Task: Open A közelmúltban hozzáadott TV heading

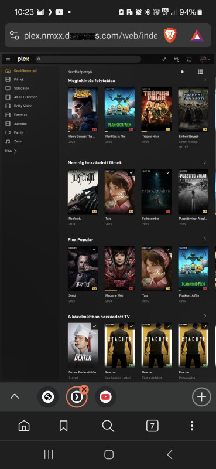Action: coord(98,317)
